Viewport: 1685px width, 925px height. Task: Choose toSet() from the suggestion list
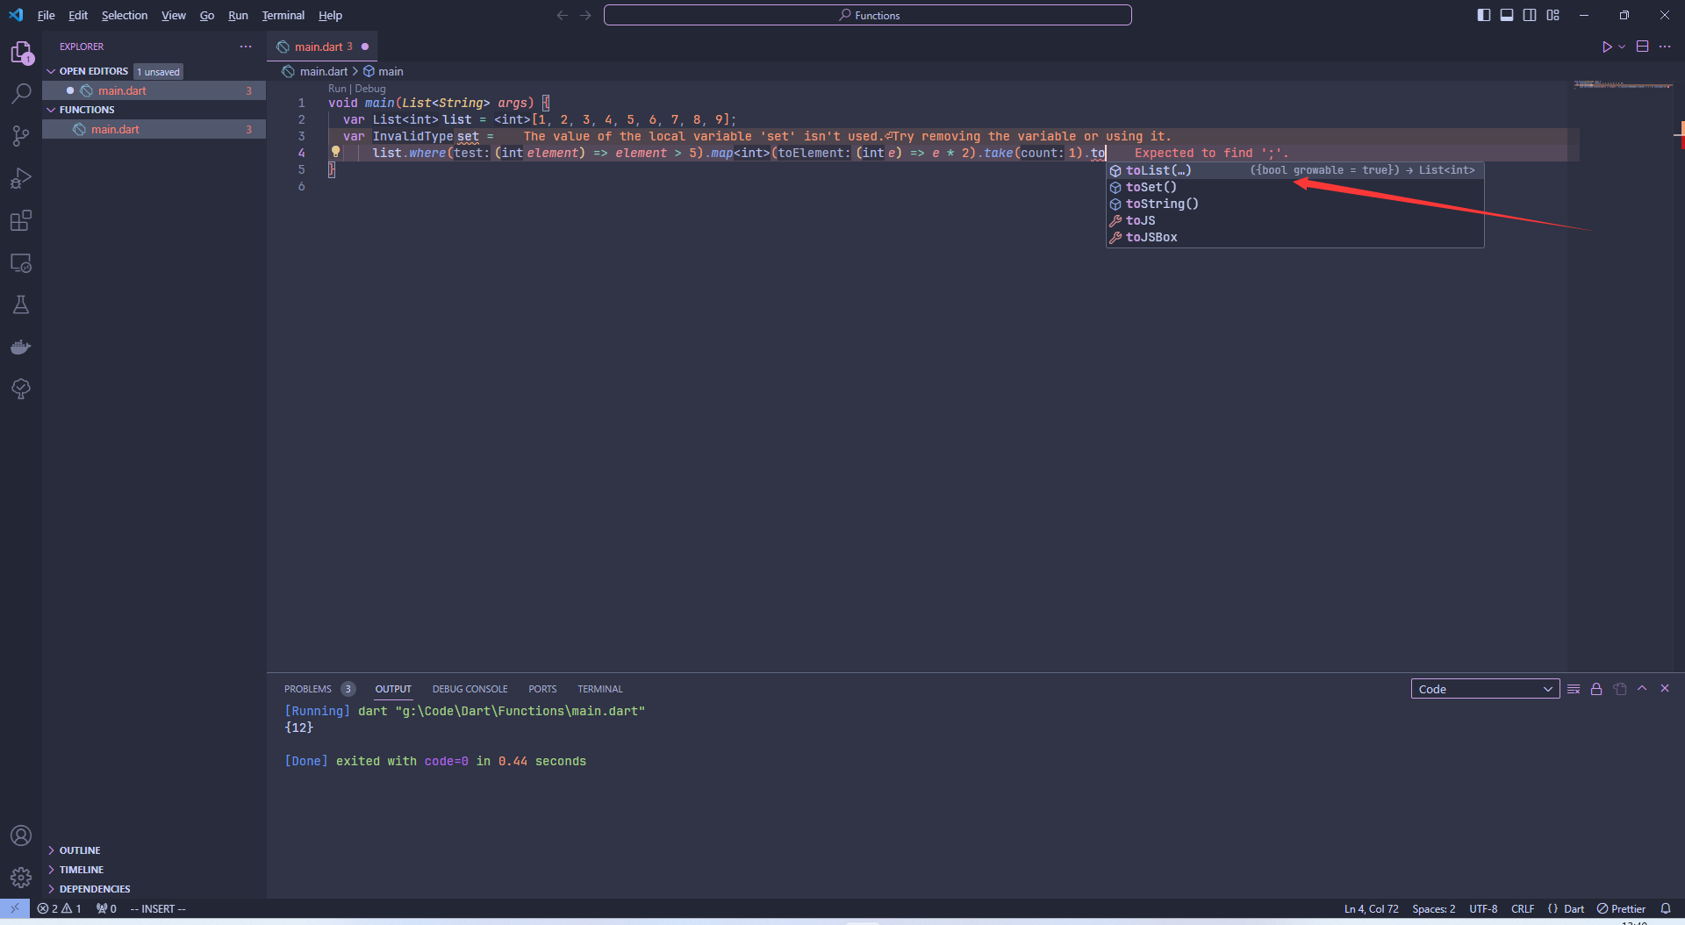tap(1295, 187)
